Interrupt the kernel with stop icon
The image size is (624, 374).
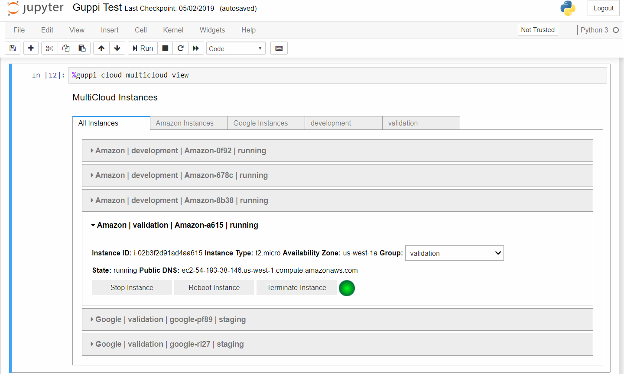165,48
